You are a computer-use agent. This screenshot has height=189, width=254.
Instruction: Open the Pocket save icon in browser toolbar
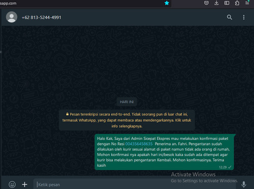coord(206,3)
